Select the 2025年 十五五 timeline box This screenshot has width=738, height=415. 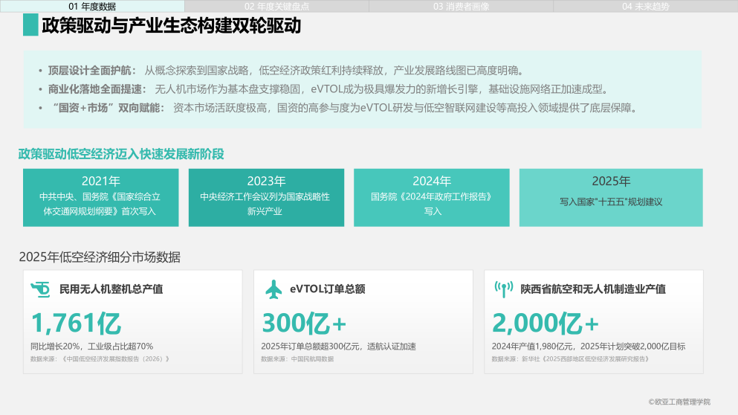pos(611,198)
